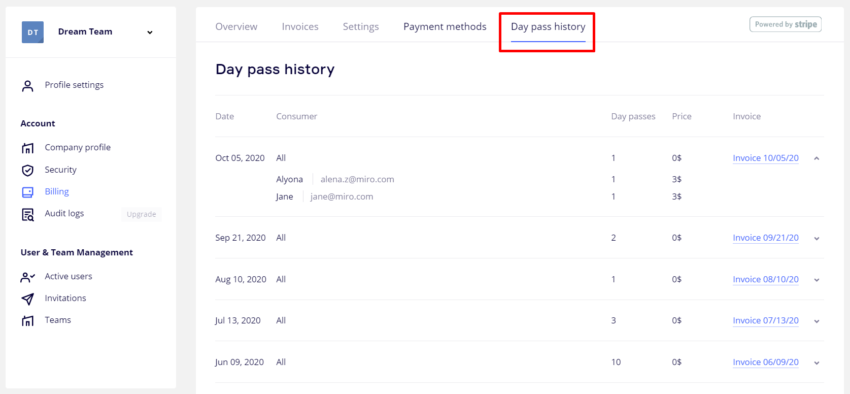Open the Dream Team dropdown
The height and width of the screenshot is (394, 850).
point(150,32)
